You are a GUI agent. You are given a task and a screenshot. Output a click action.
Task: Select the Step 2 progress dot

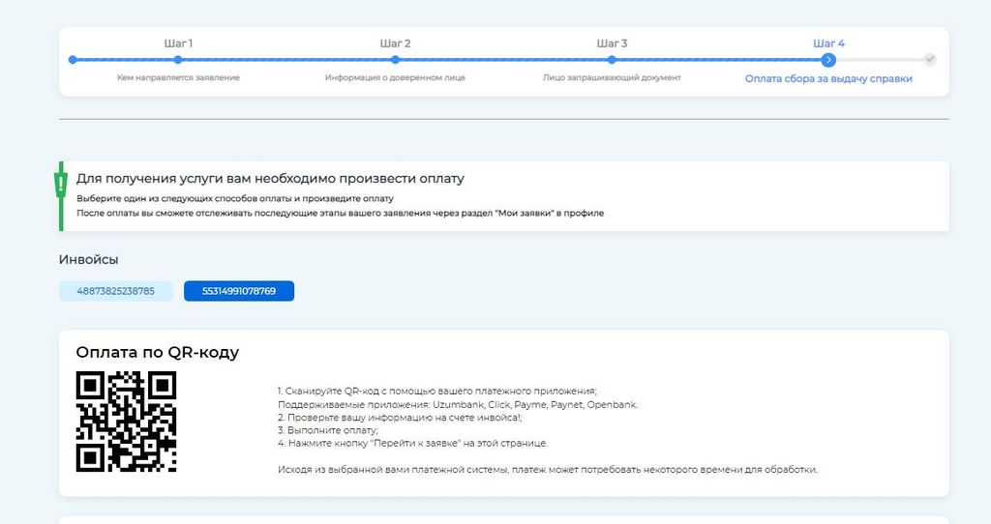pyautogui.click(x=395, y=60)
